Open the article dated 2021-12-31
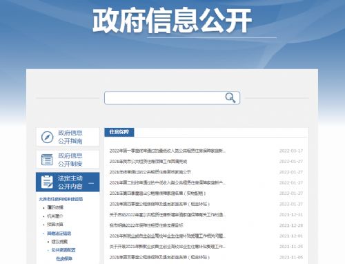 click(x=168, y=215)
